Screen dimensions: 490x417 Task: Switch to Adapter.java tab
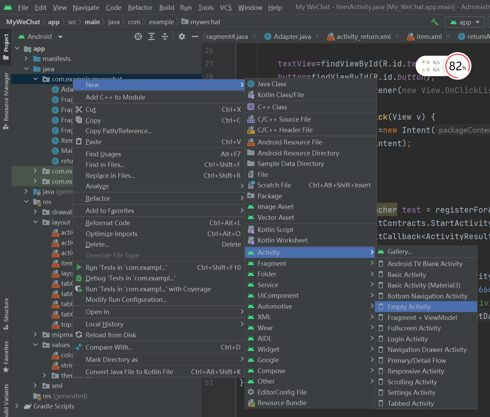pyautogui.click(x=292, y=36)
